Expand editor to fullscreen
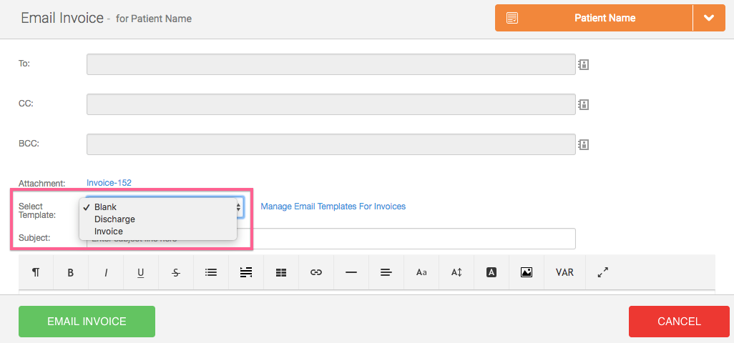 coord(602,272)
